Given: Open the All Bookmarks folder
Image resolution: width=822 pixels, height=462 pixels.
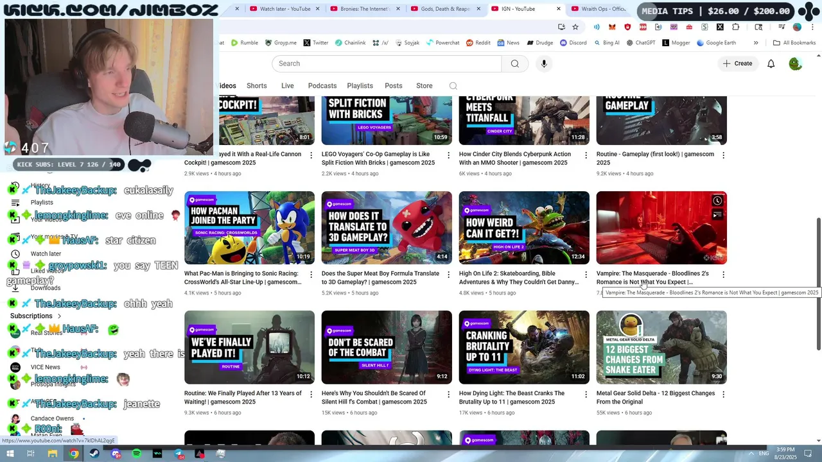Looking at the screenshot, I should (x=794, y=43).
